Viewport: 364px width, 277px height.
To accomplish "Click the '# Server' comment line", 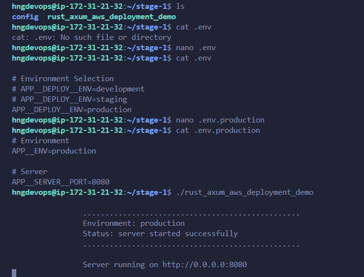I will click(x=30, y=172).
